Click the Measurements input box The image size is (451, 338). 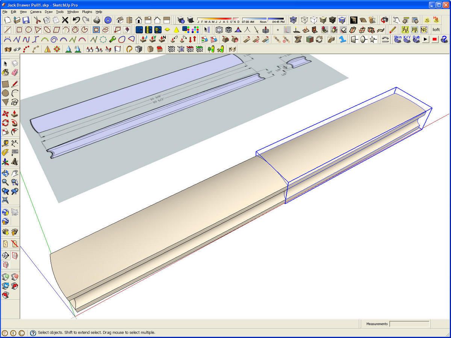[x=409, y=324]
